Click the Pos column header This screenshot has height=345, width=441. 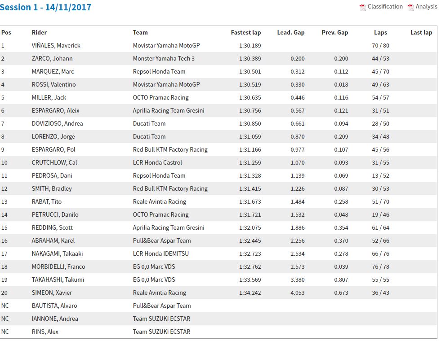pos(6,33)
